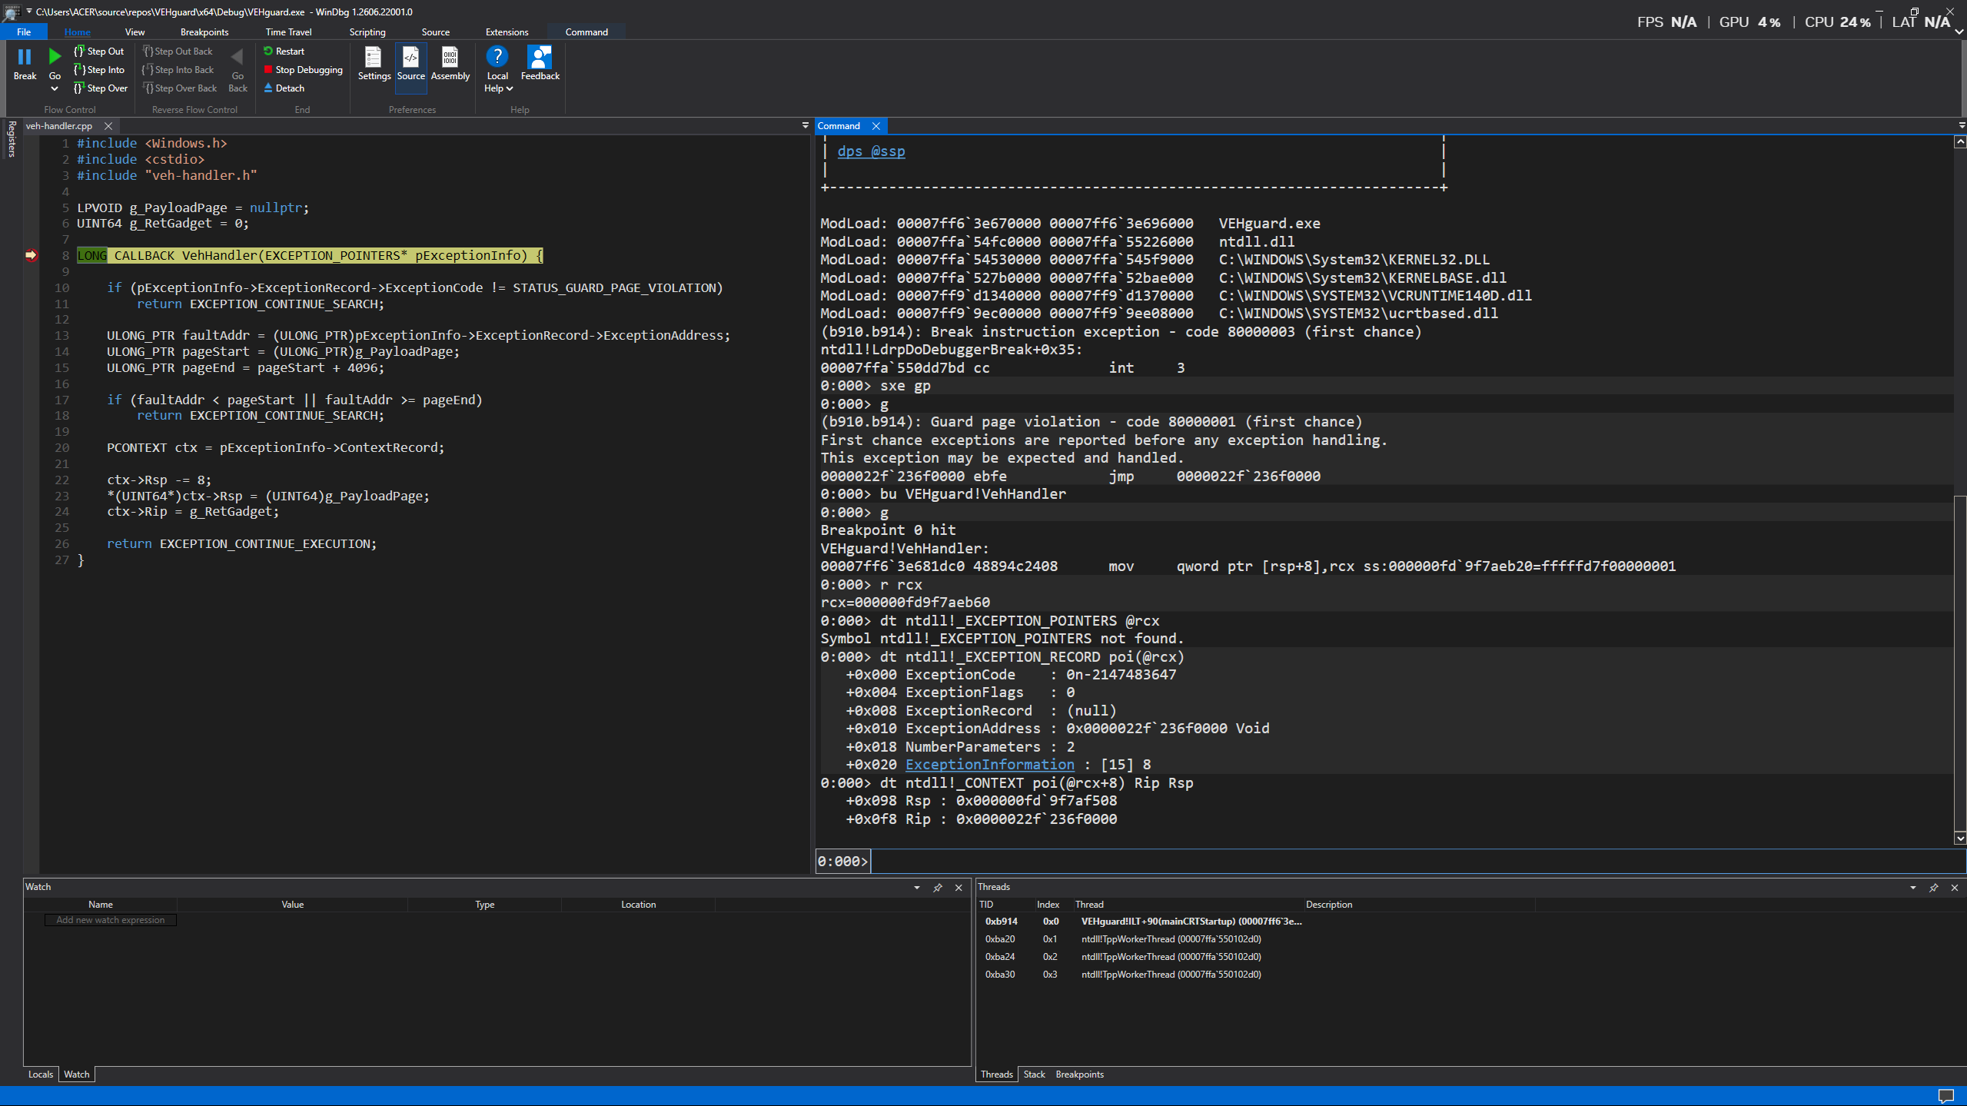Click the dps @ssp link
Viewport: 1967px width, 1106px height.
tap(871, 151)
